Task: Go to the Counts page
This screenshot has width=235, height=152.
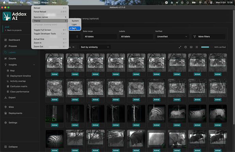Action: [x=12, y=59]
